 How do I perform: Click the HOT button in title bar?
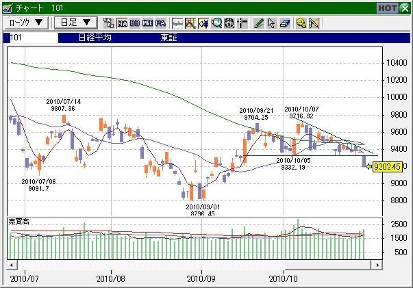click(387, 8)
